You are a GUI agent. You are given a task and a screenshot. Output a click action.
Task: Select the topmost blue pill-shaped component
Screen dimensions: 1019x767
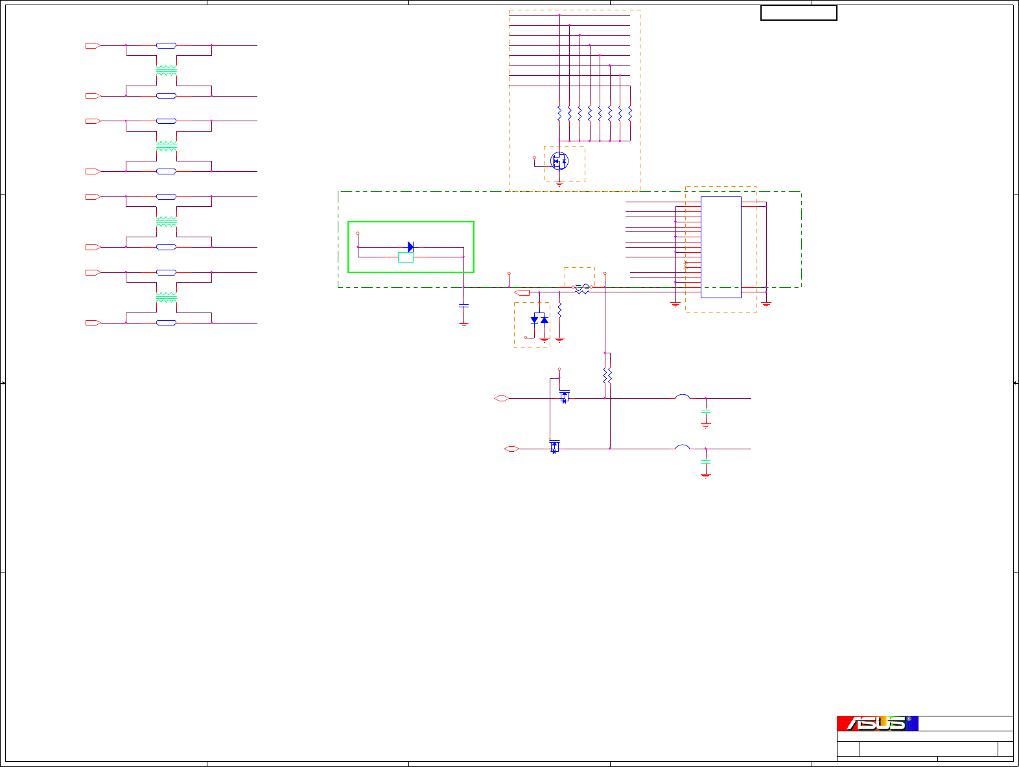[x=167, y=45]
